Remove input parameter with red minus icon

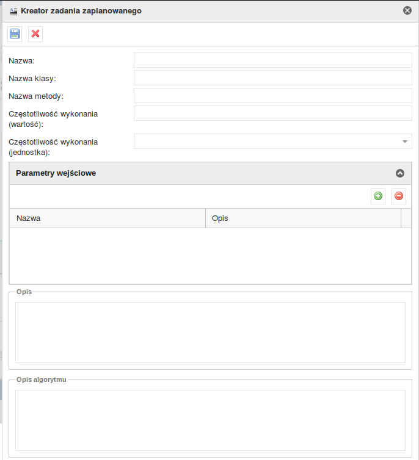tap(399, 196)
